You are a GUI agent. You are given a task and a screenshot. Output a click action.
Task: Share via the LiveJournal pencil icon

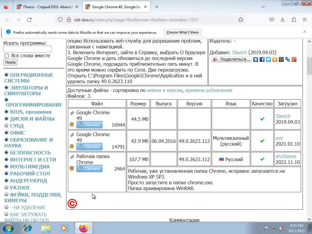pyautogui.click(x=287, y=59)
